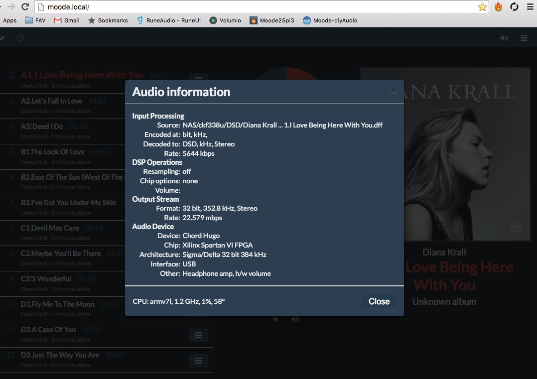Viewport: 537px width, 379px height.
Task: Open menu for track A1.I Love Being Here With You
Action: pyautogui.click(x=198, y=77)
